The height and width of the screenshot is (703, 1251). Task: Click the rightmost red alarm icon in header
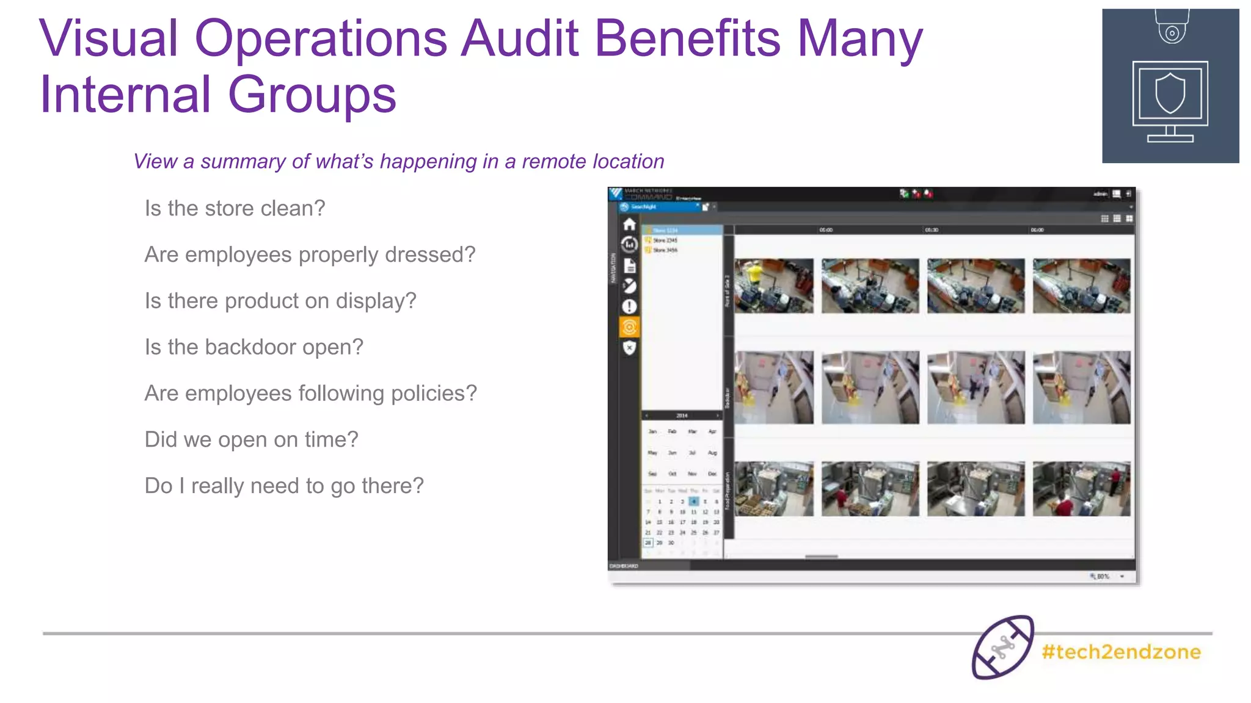pyautogui.click(x=928, y=193)
